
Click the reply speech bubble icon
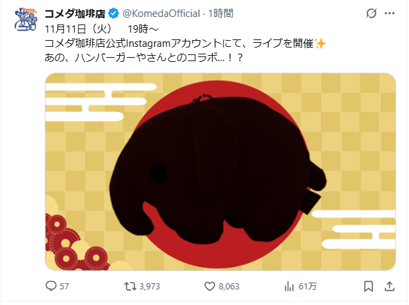[x=51, y=286]
